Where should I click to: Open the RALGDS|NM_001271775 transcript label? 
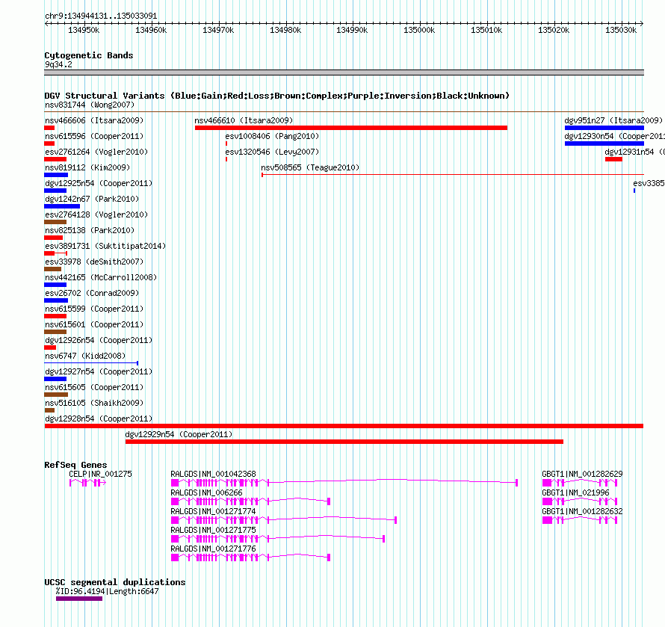214,530
